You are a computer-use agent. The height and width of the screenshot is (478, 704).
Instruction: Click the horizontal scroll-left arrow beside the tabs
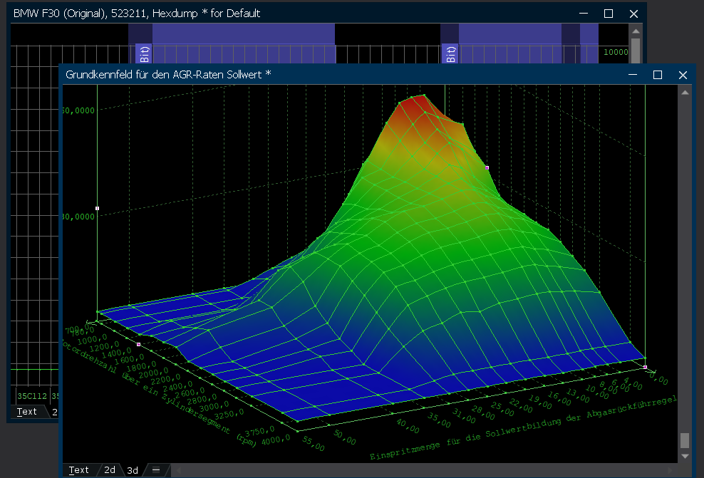[178, 470]
